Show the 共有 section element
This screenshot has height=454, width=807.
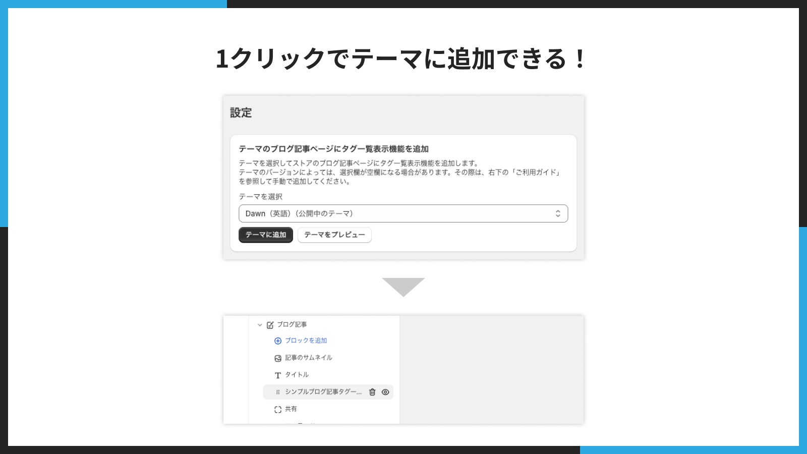(292, 409)
